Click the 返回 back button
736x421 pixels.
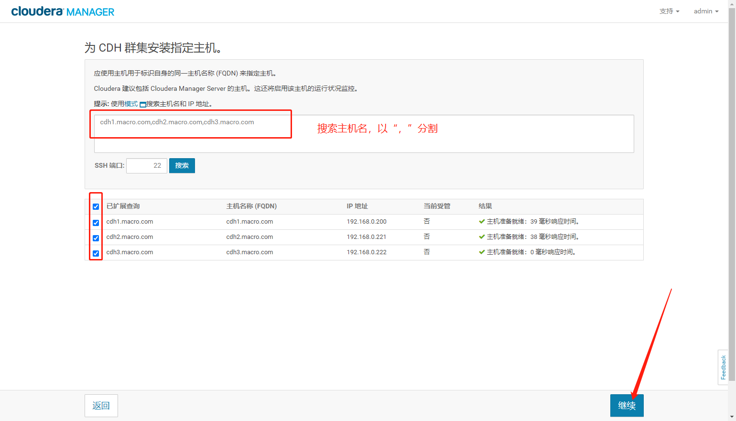point(101,406)
